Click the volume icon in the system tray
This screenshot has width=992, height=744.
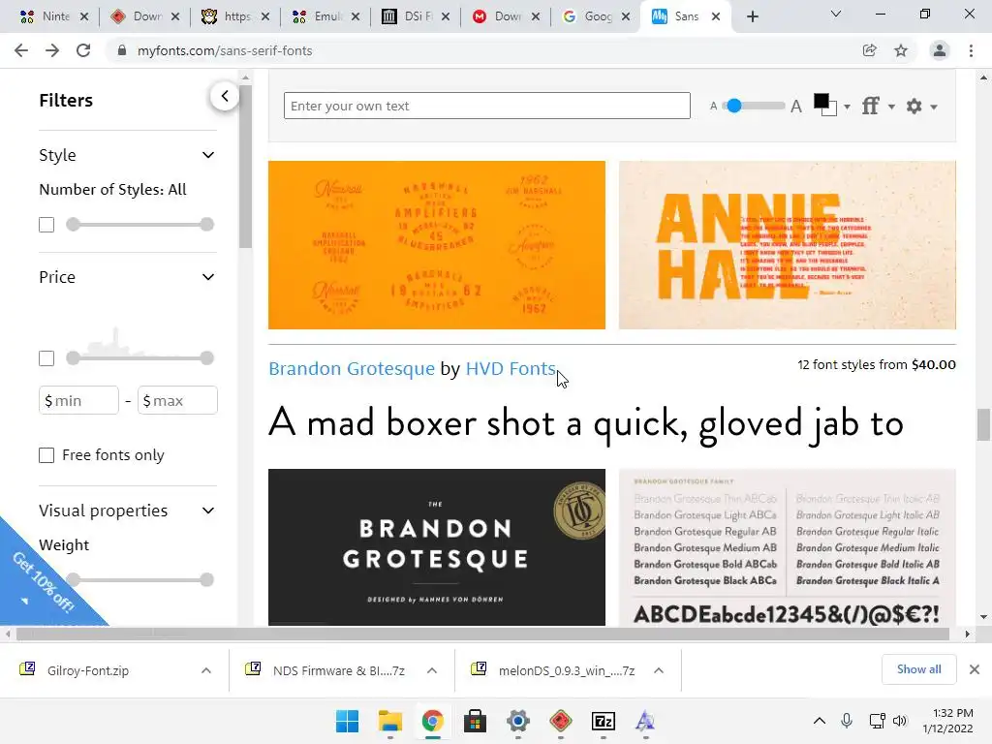click(900, 721)
